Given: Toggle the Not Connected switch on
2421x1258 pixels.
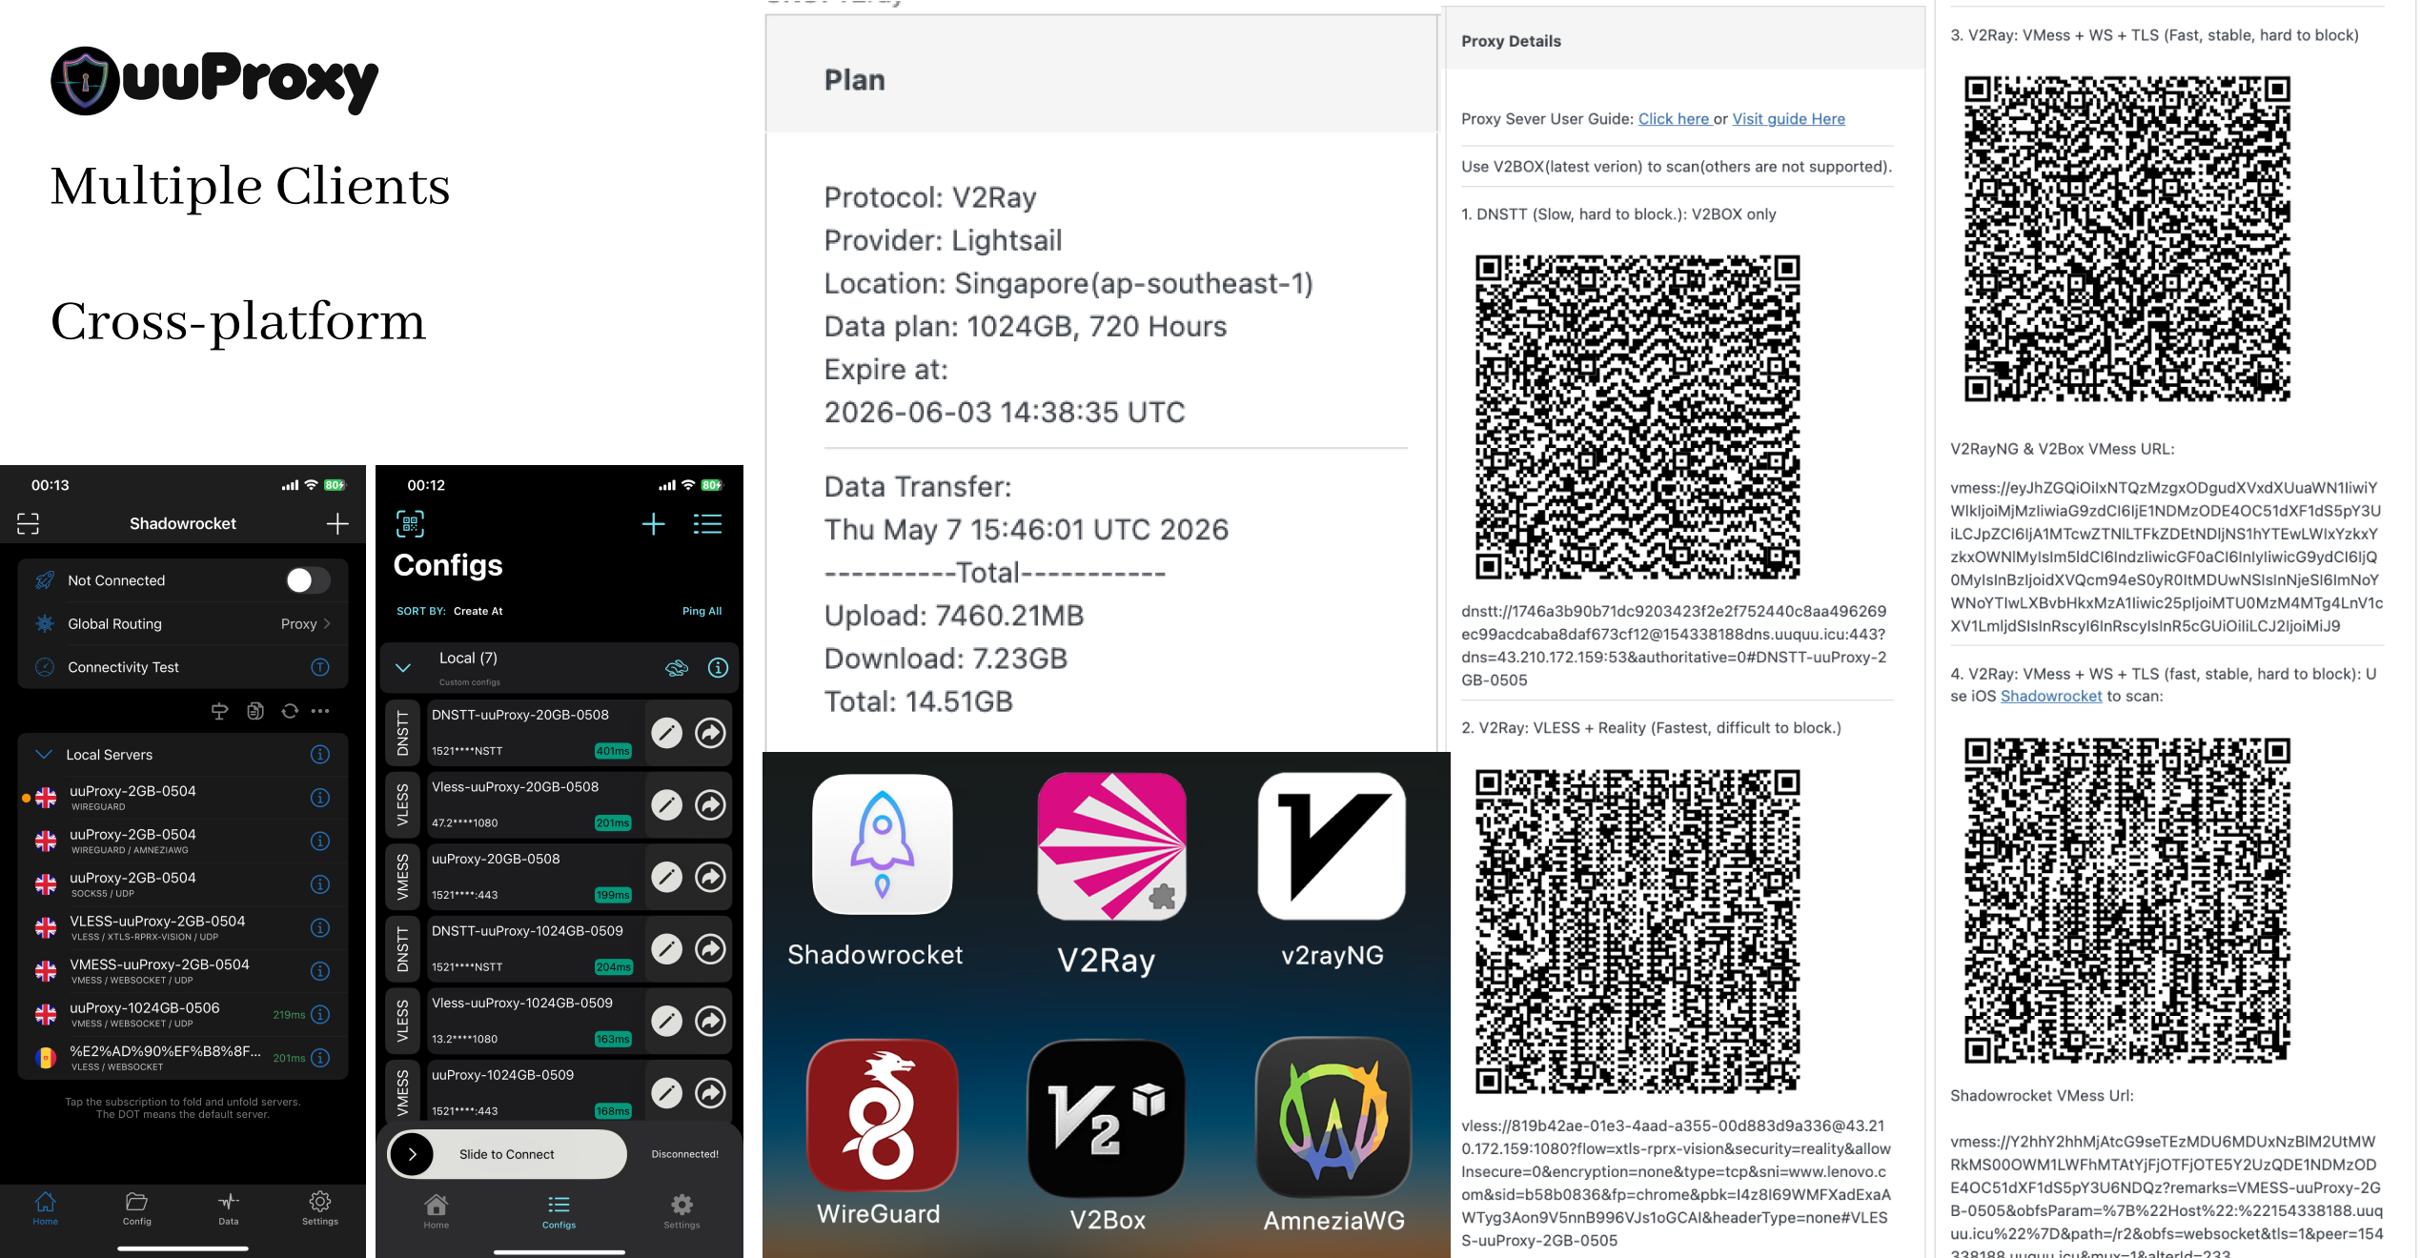Looking at the screenshot, I should pos(308,579).
